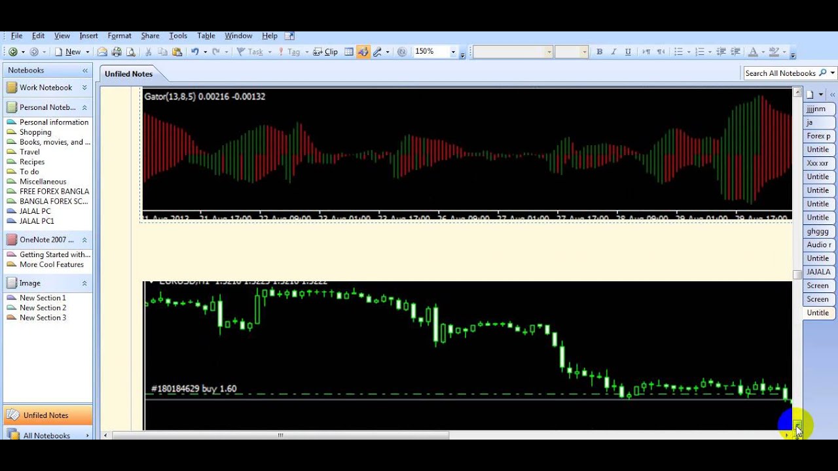Collapse the OneNote 2007 notebook

tap(84, 240)
